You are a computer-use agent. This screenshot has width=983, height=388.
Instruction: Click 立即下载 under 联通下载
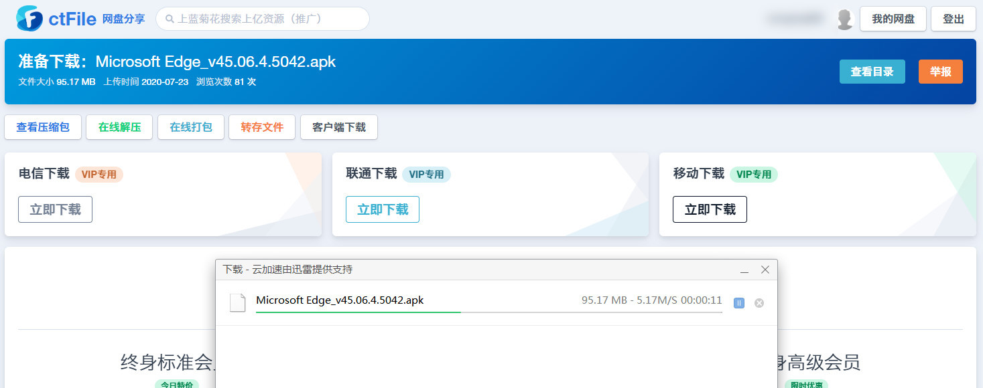(383, 209)
